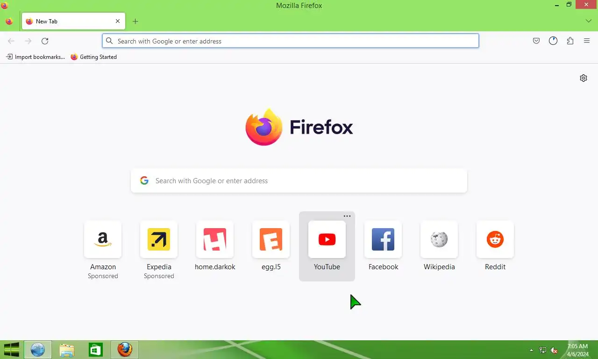This screenshot has width=598, height=359.
Task: Open the Amazon shortcut tile
Action: click(x=103, y=239)
